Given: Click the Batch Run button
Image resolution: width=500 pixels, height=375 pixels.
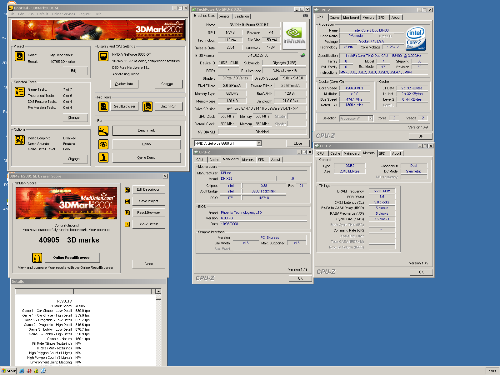Looking at the screenshot, I should coord(169,107).
